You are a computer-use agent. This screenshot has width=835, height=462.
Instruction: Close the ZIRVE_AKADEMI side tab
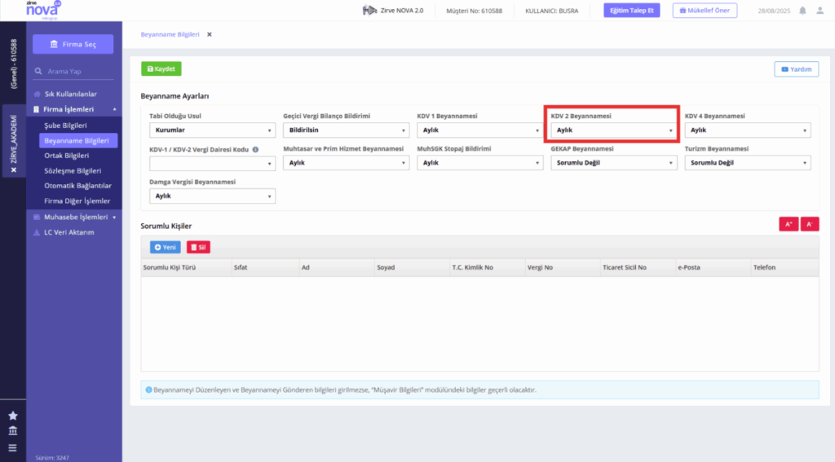point(14,169)
